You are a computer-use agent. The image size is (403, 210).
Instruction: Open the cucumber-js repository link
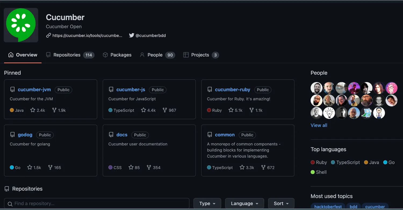pyautogui.click(x=131, y=90)
